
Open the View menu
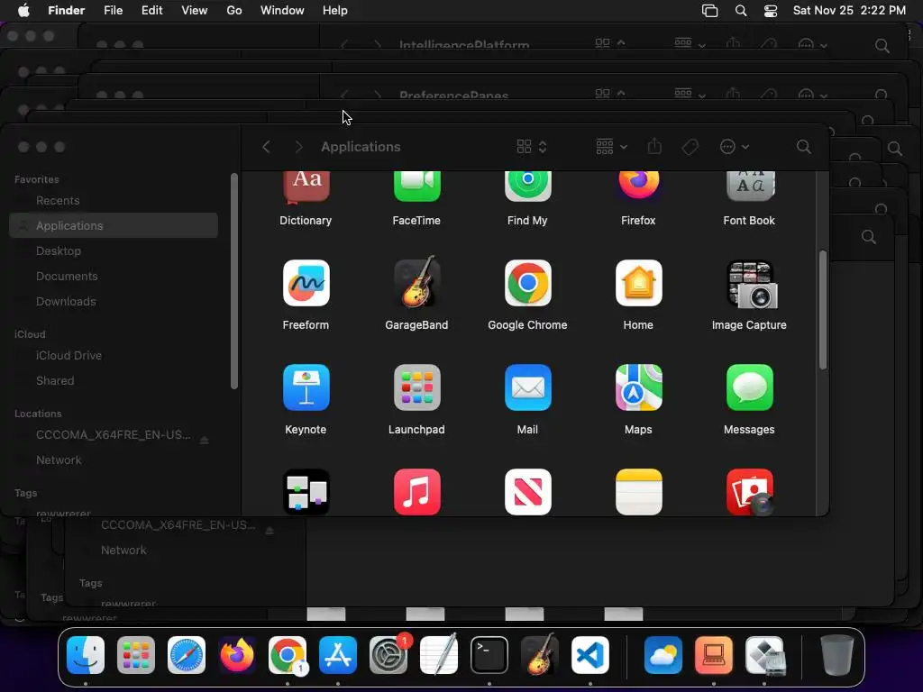[x=195, y=11]
